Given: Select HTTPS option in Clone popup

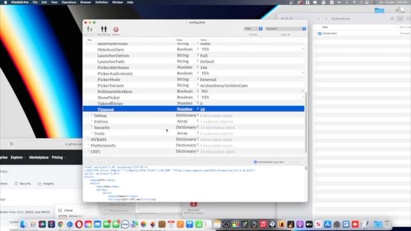Looking at the screenshot, I should [63, 216].
